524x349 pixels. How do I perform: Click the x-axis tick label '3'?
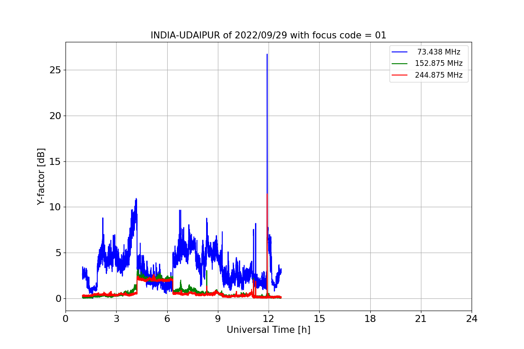coord(116,319)
